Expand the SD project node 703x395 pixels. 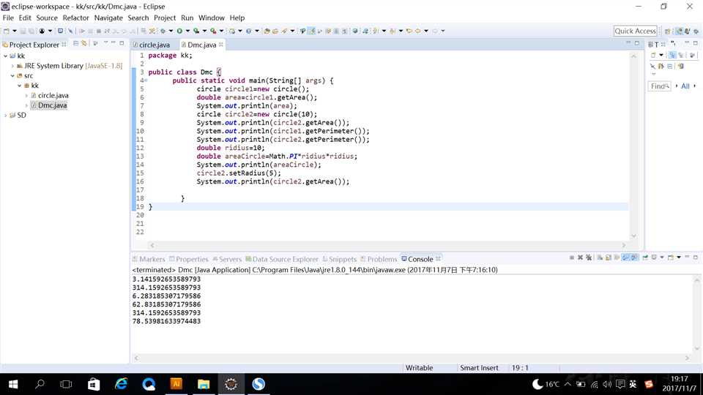pos(5,115)
